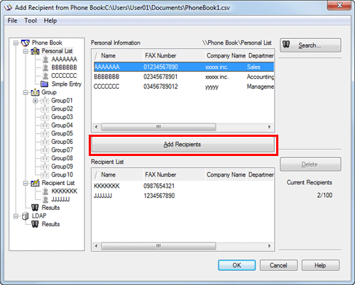Viewport: 355px width, 285px height.
Task: Click the BBBBBBB person icon in tree
Action: pos(45,67)
